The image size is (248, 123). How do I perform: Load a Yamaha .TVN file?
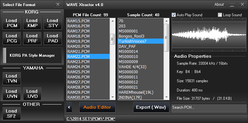(12, 78)
